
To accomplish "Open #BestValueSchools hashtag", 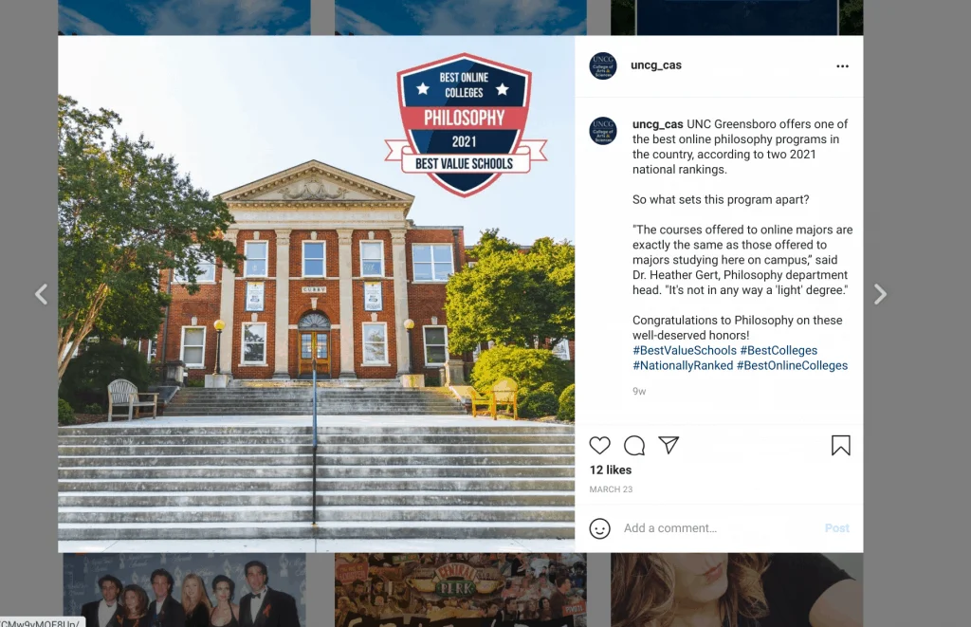I will click(685, 350).
